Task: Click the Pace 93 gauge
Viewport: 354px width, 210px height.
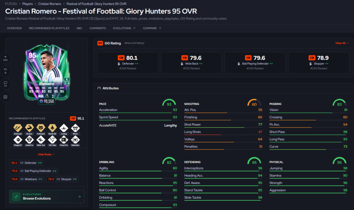Action: point(169,103)
